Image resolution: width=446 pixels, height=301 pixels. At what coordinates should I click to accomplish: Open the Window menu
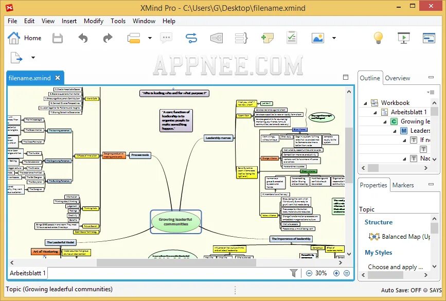pos(144,21)
